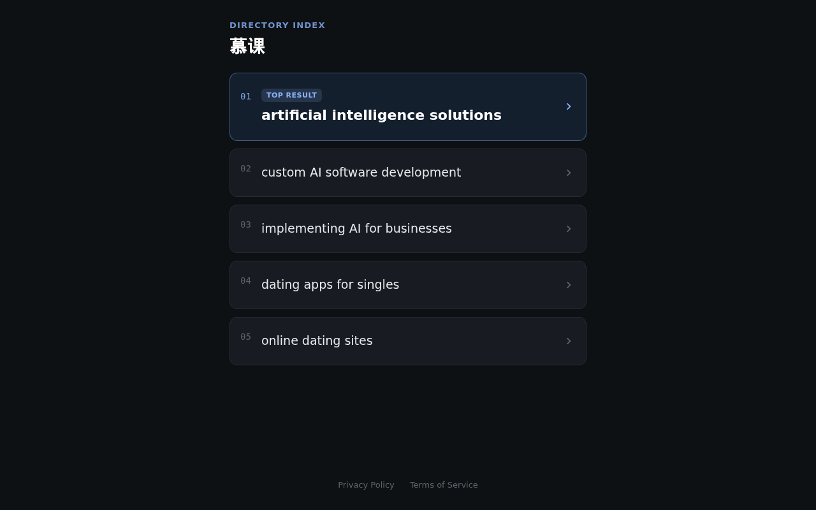Click the 04 index number

coord(245,280)
